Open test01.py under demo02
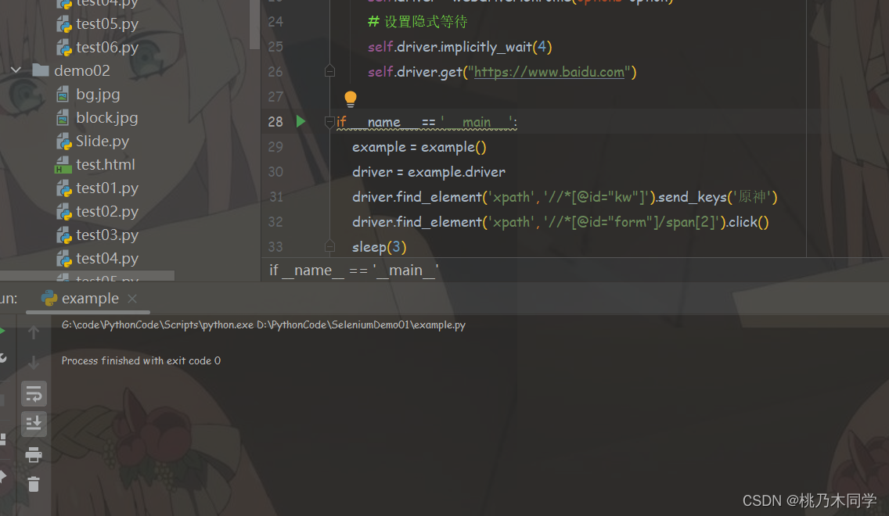889x516 pixels. click(x=107, y=188)
